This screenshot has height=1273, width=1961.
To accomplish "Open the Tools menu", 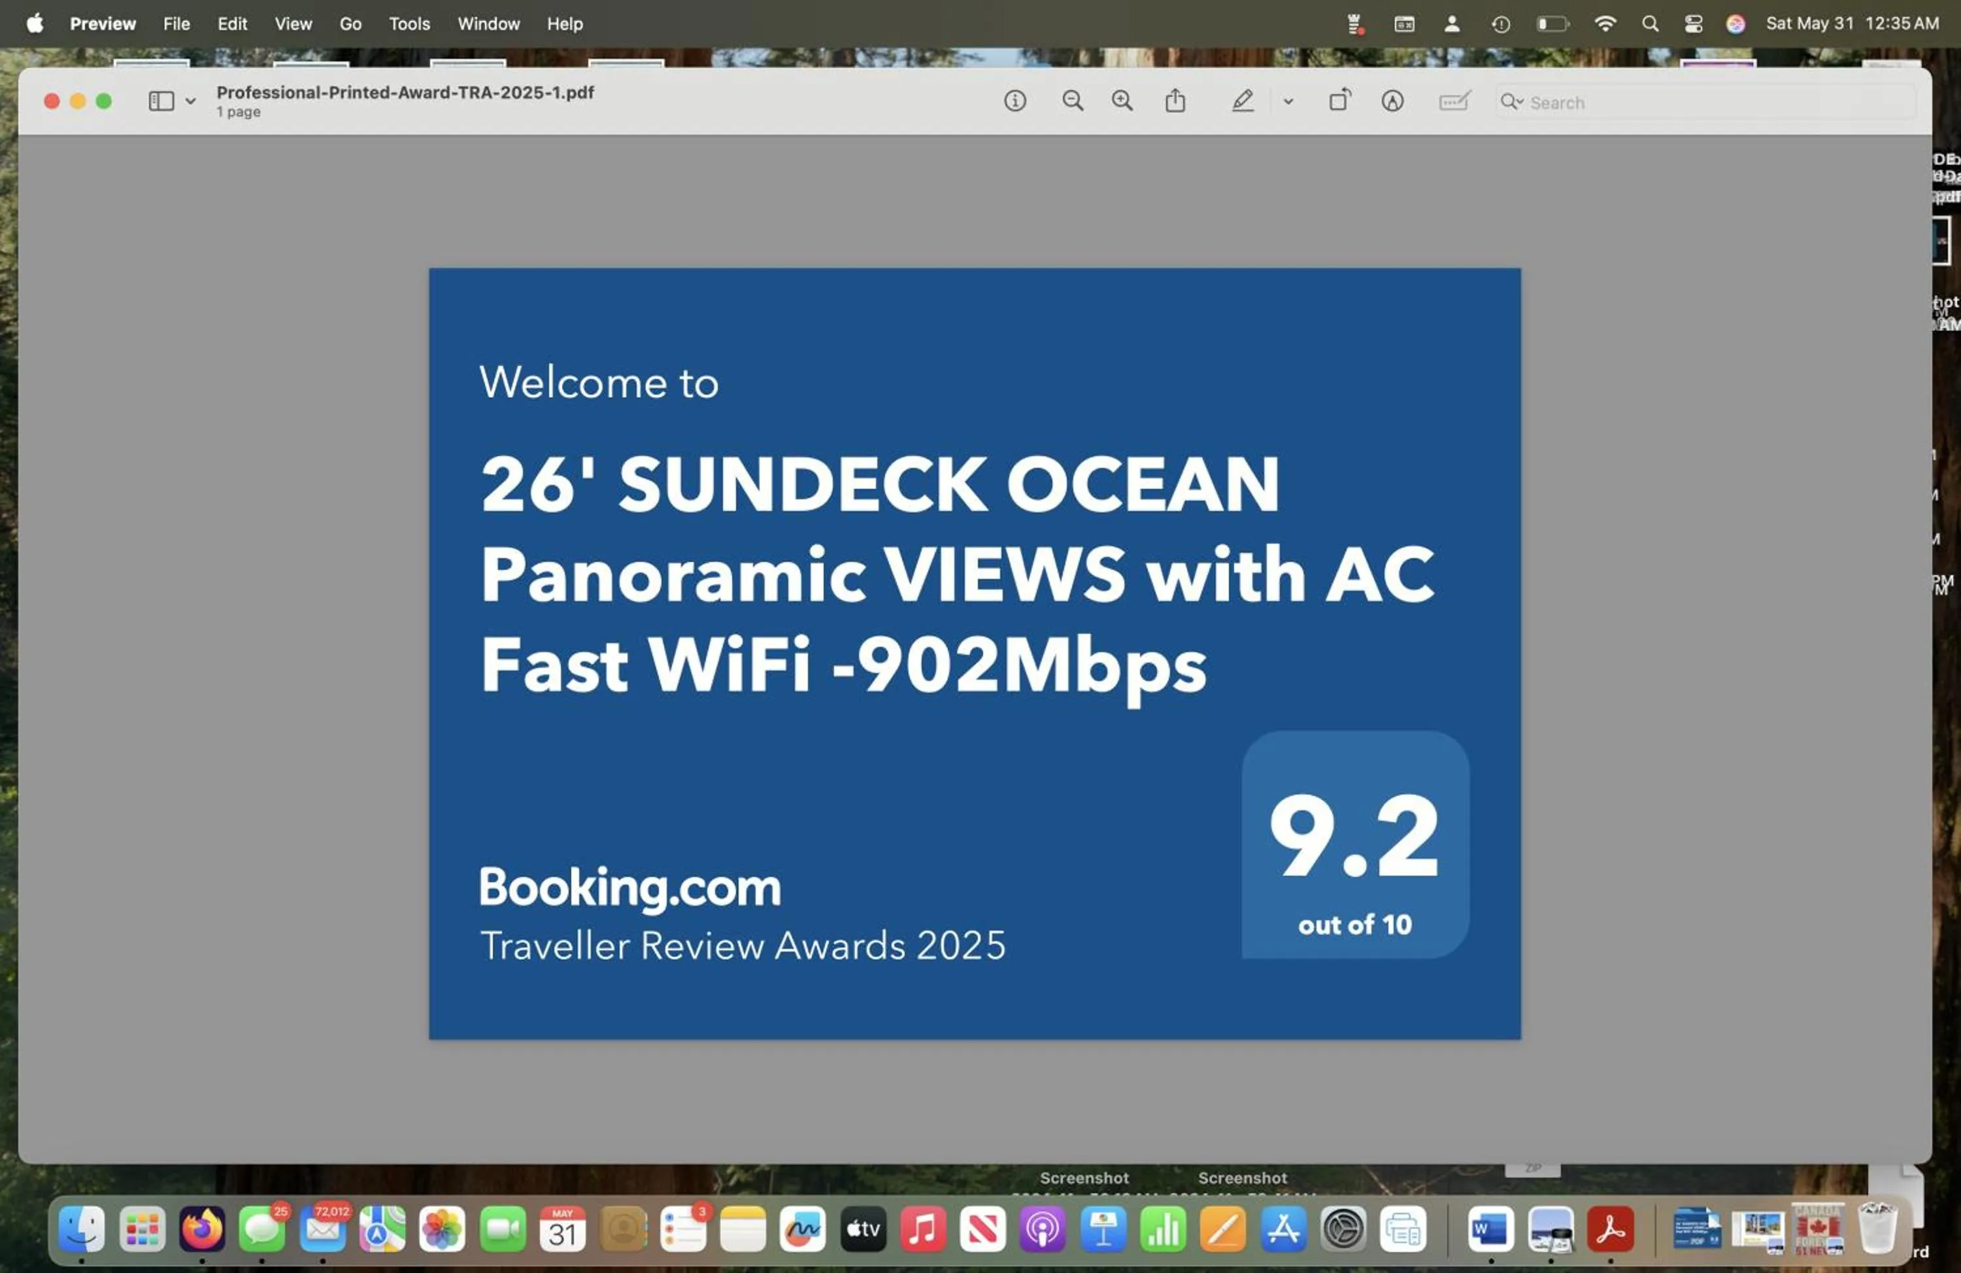I will pyautogui.click(x=409, y=23).
